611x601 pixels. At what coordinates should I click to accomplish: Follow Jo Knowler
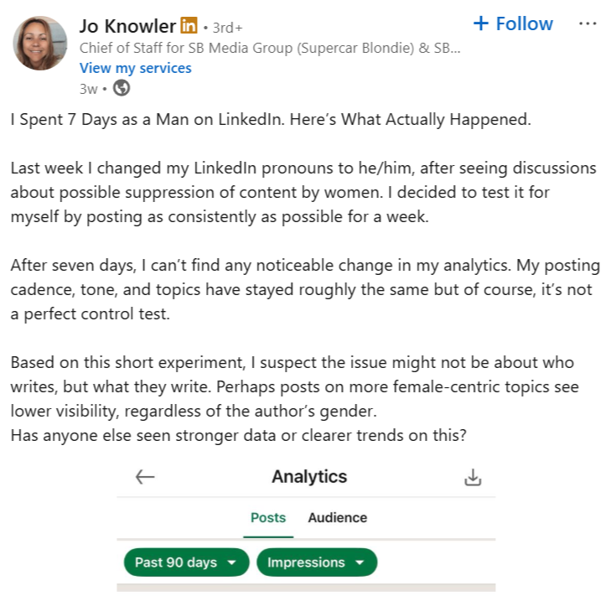(513, 23)
